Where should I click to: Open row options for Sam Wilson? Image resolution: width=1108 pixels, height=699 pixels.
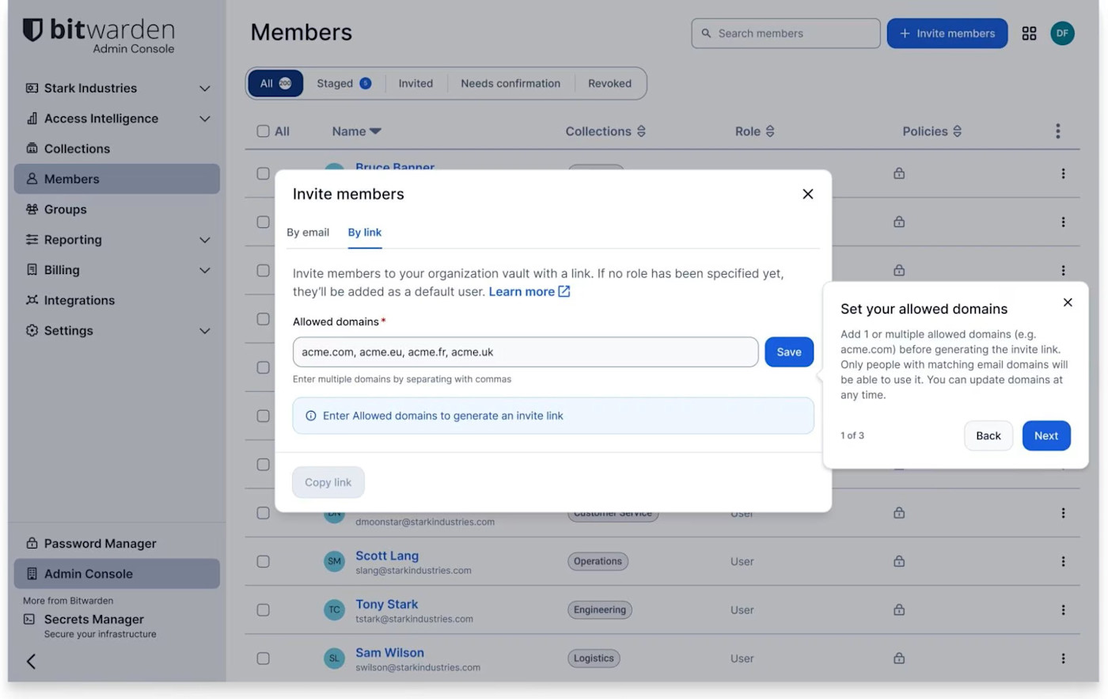(1063, 659)
